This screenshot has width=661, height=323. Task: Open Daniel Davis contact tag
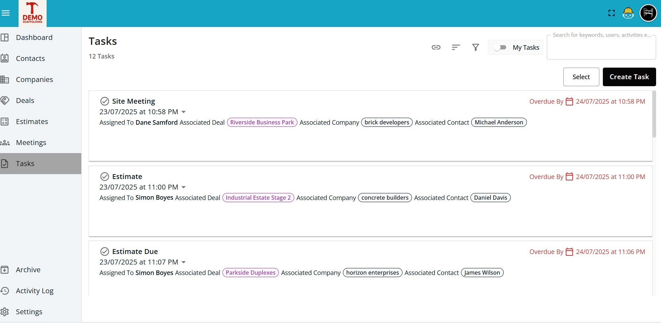pyautogui.click(x=490, y=198)
